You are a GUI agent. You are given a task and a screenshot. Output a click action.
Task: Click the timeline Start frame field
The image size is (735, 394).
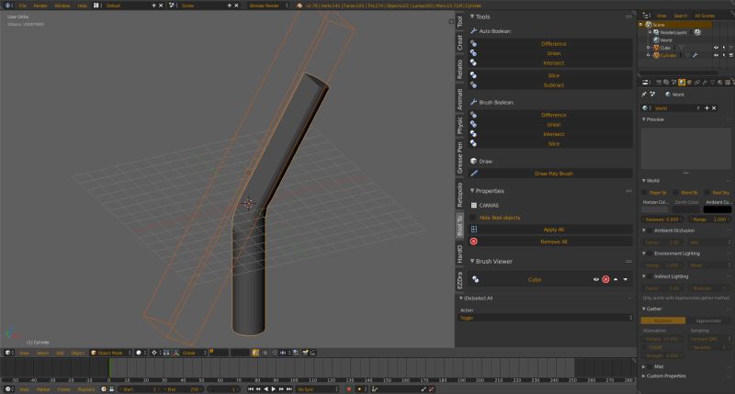coord(139,389)
